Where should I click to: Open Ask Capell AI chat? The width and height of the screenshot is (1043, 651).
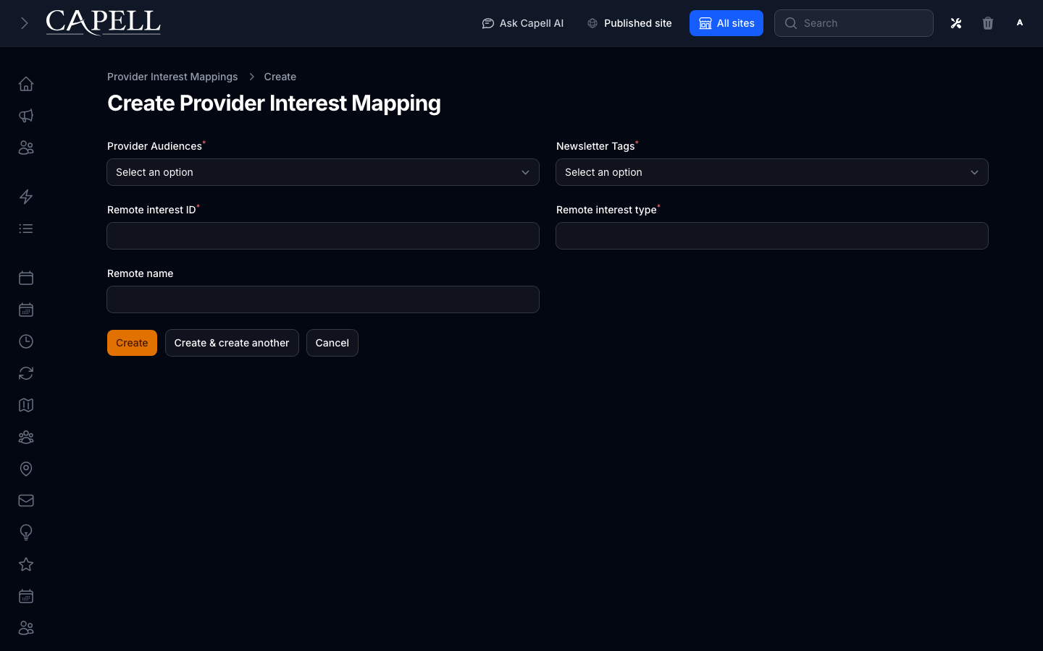[522, 23]
